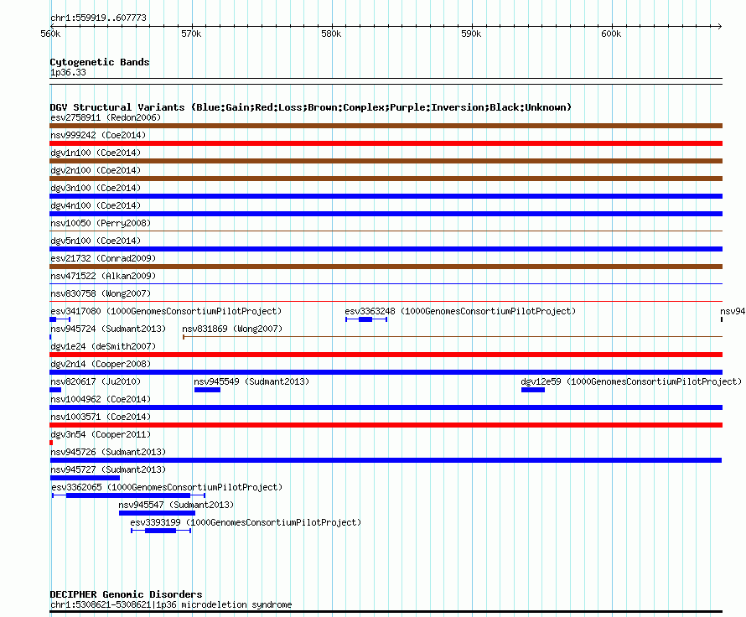The image size is (746, 617).
Task: Click nsv10050 (Perry2008) label
Action: pos(101,223)
